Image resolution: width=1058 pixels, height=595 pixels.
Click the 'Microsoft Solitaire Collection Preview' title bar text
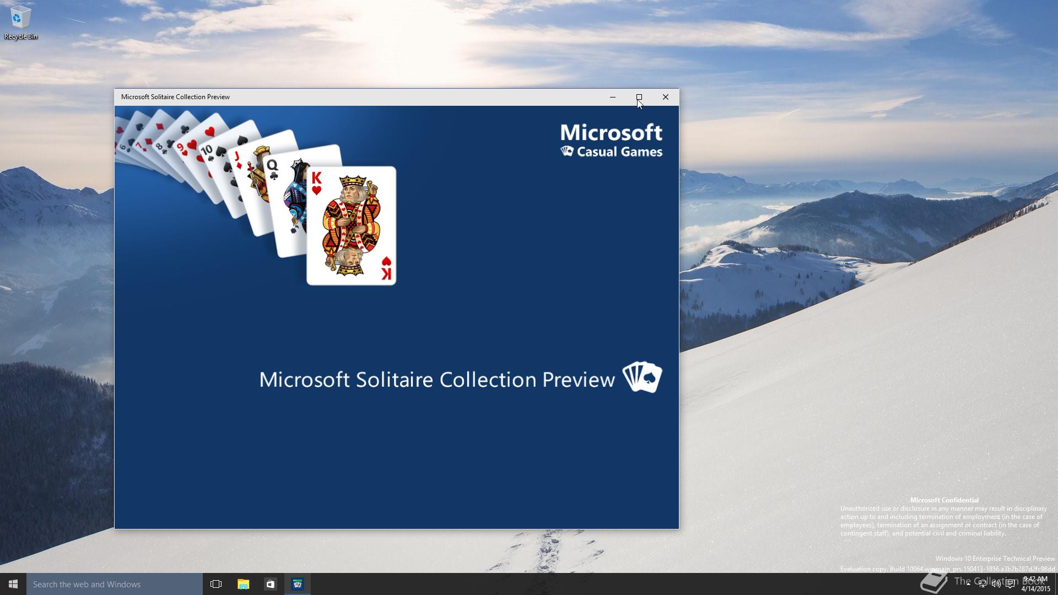[175, 97]
